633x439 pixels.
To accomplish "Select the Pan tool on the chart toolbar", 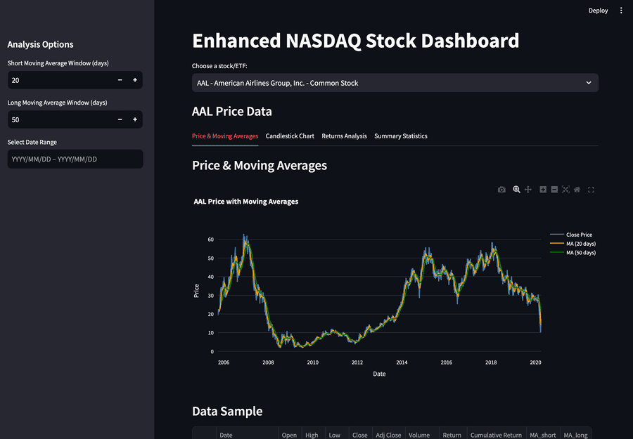I will [x=528, y=190].
